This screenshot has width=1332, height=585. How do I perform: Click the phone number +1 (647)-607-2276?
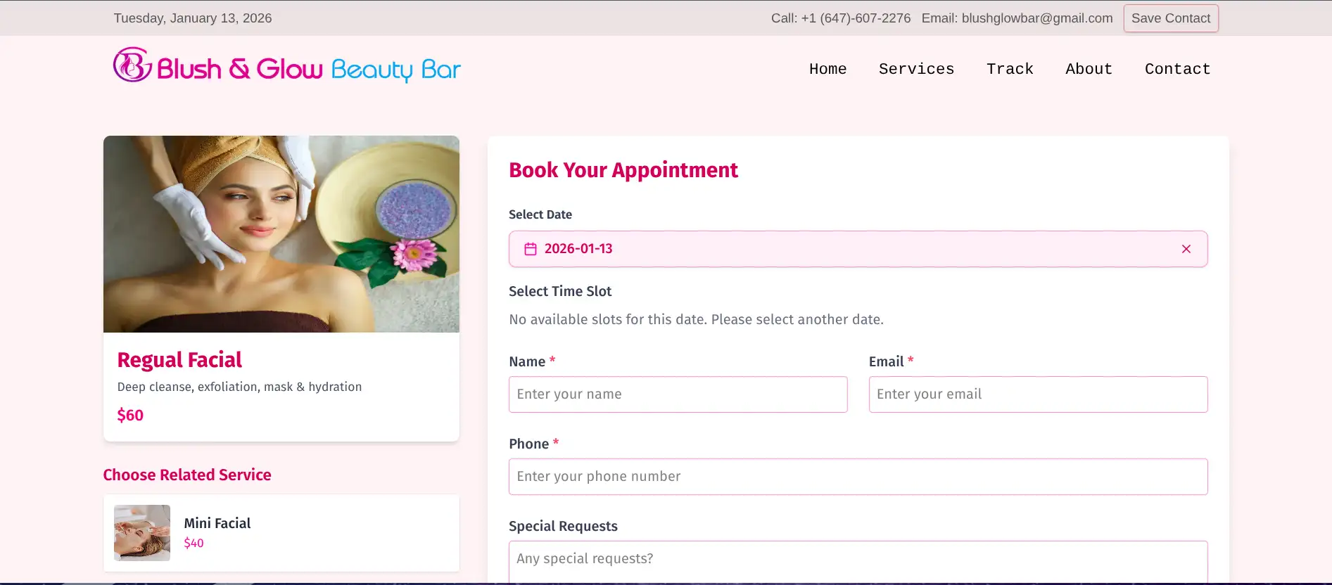[x=856, y=18]
